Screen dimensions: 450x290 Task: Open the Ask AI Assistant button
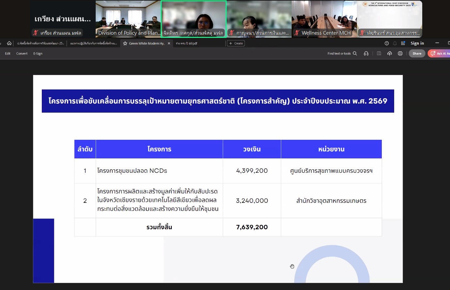coord(439,54)
